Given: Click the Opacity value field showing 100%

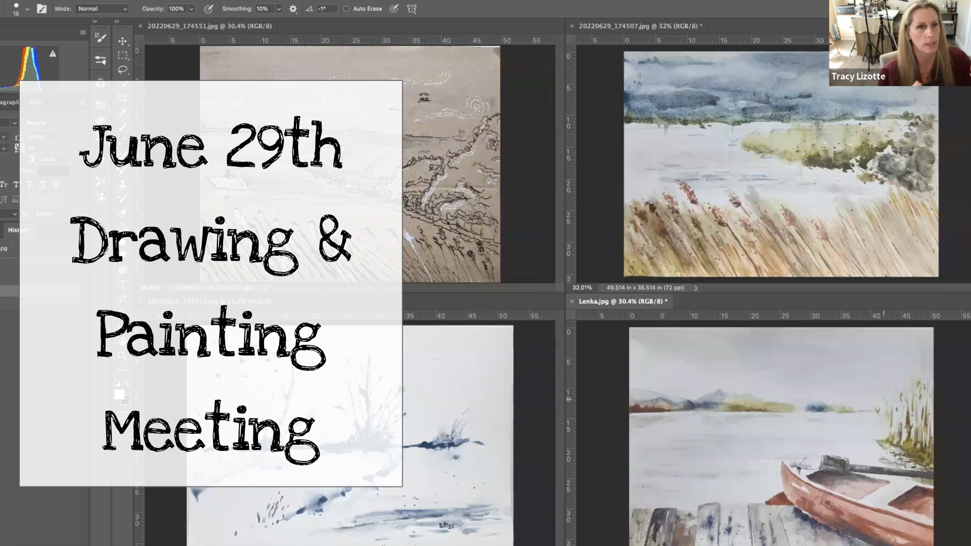Looking at the screenshot, I should (x=176, y=9).
